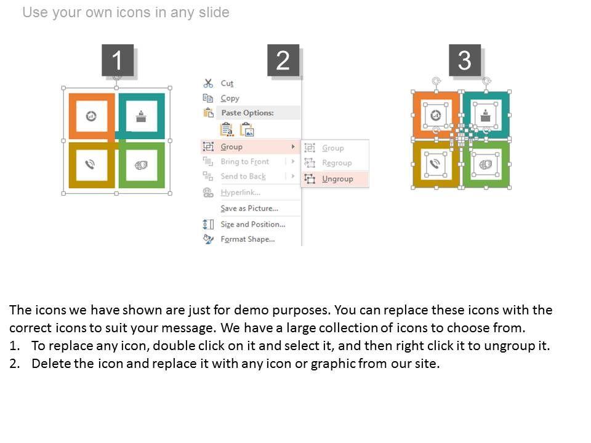Choose Cut from context menu

[x=227, y=83]
